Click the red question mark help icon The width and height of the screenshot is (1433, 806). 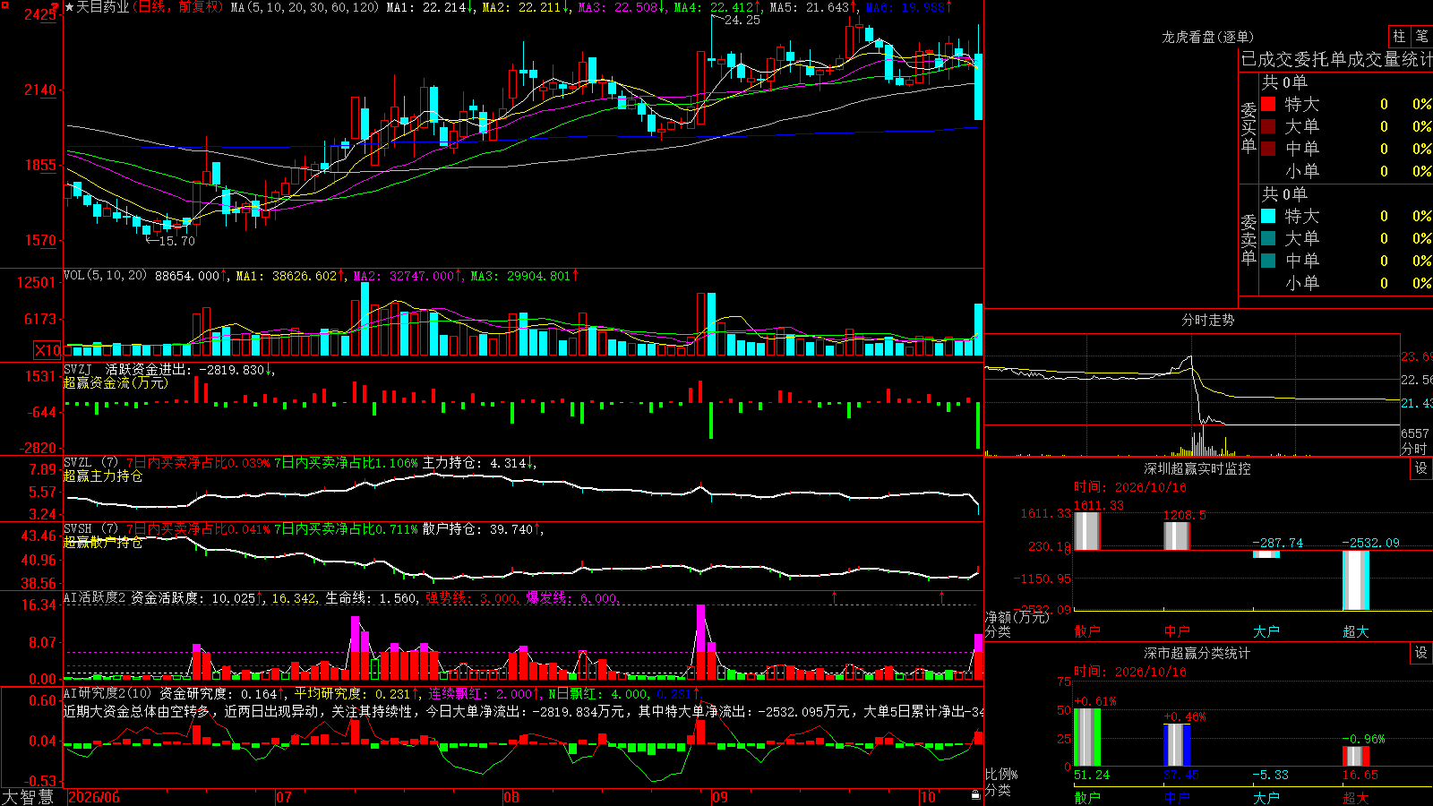click(56, 7)
